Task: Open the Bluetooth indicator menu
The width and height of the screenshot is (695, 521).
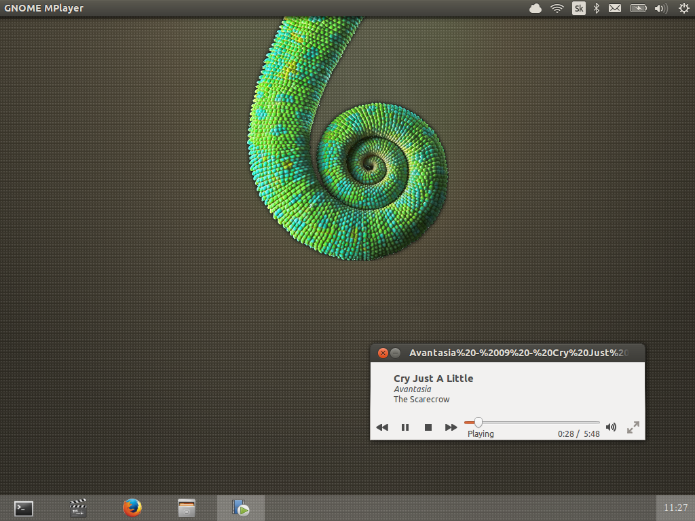Action: point(597,8)
